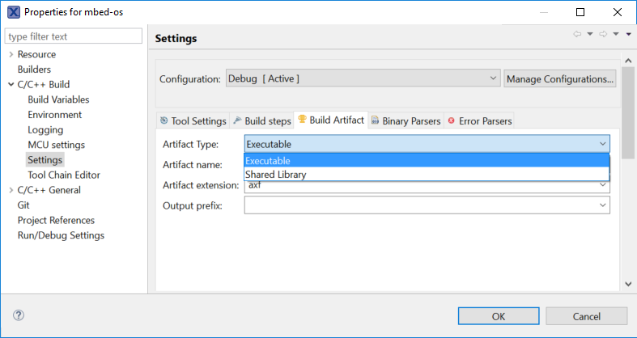The height and width of the screenshot is (338, 637).
Task: Collapse the C/C++ Build tree node
Action: (11, 84)
